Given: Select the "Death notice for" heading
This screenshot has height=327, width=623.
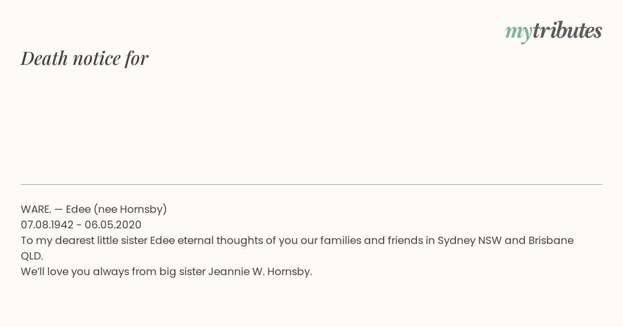Looking at the screenshot, I should pos(85,58).
